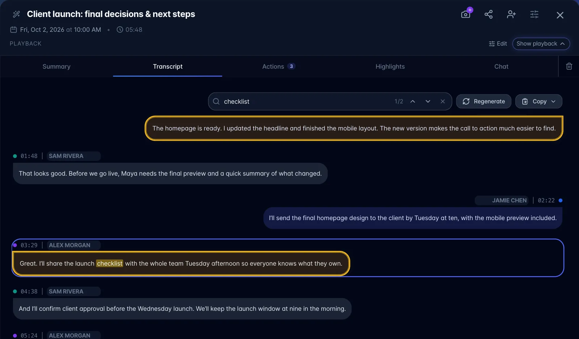Click the Edit button
Viewport: 579px width, 339px height.
coord(498,44)
